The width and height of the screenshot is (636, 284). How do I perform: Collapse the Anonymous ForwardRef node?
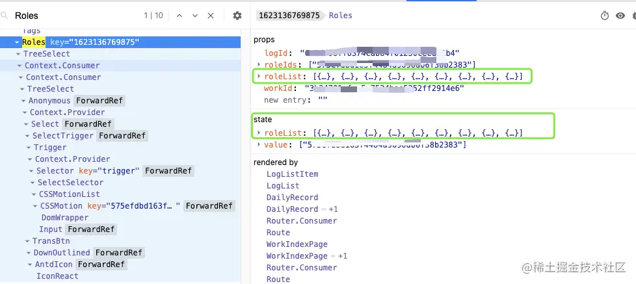pos(23,101)
